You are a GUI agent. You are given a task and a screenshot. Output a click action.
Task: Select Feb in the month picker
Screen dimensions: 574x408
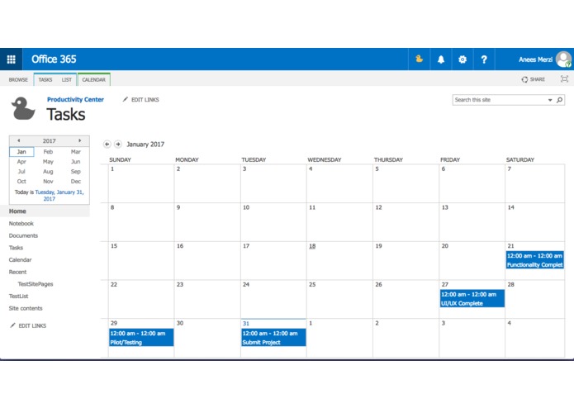[49, 152]
